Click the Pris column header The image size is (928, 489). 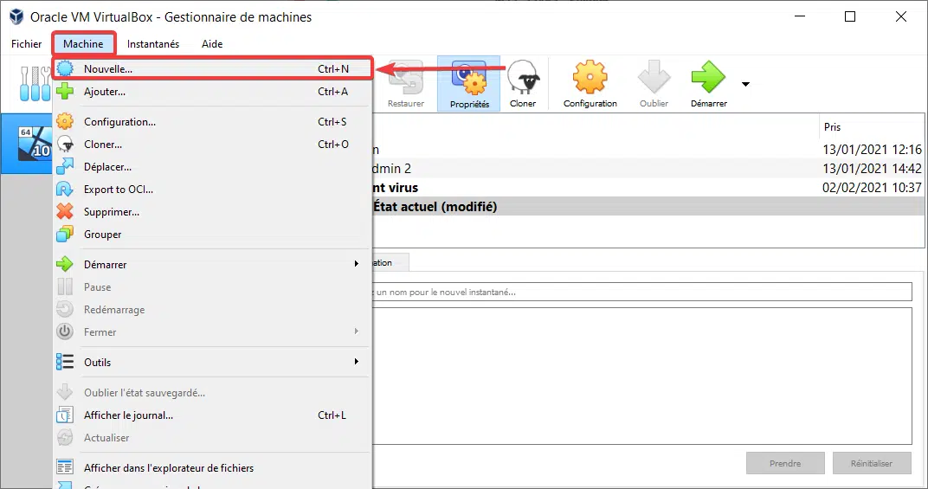point(871,126)
